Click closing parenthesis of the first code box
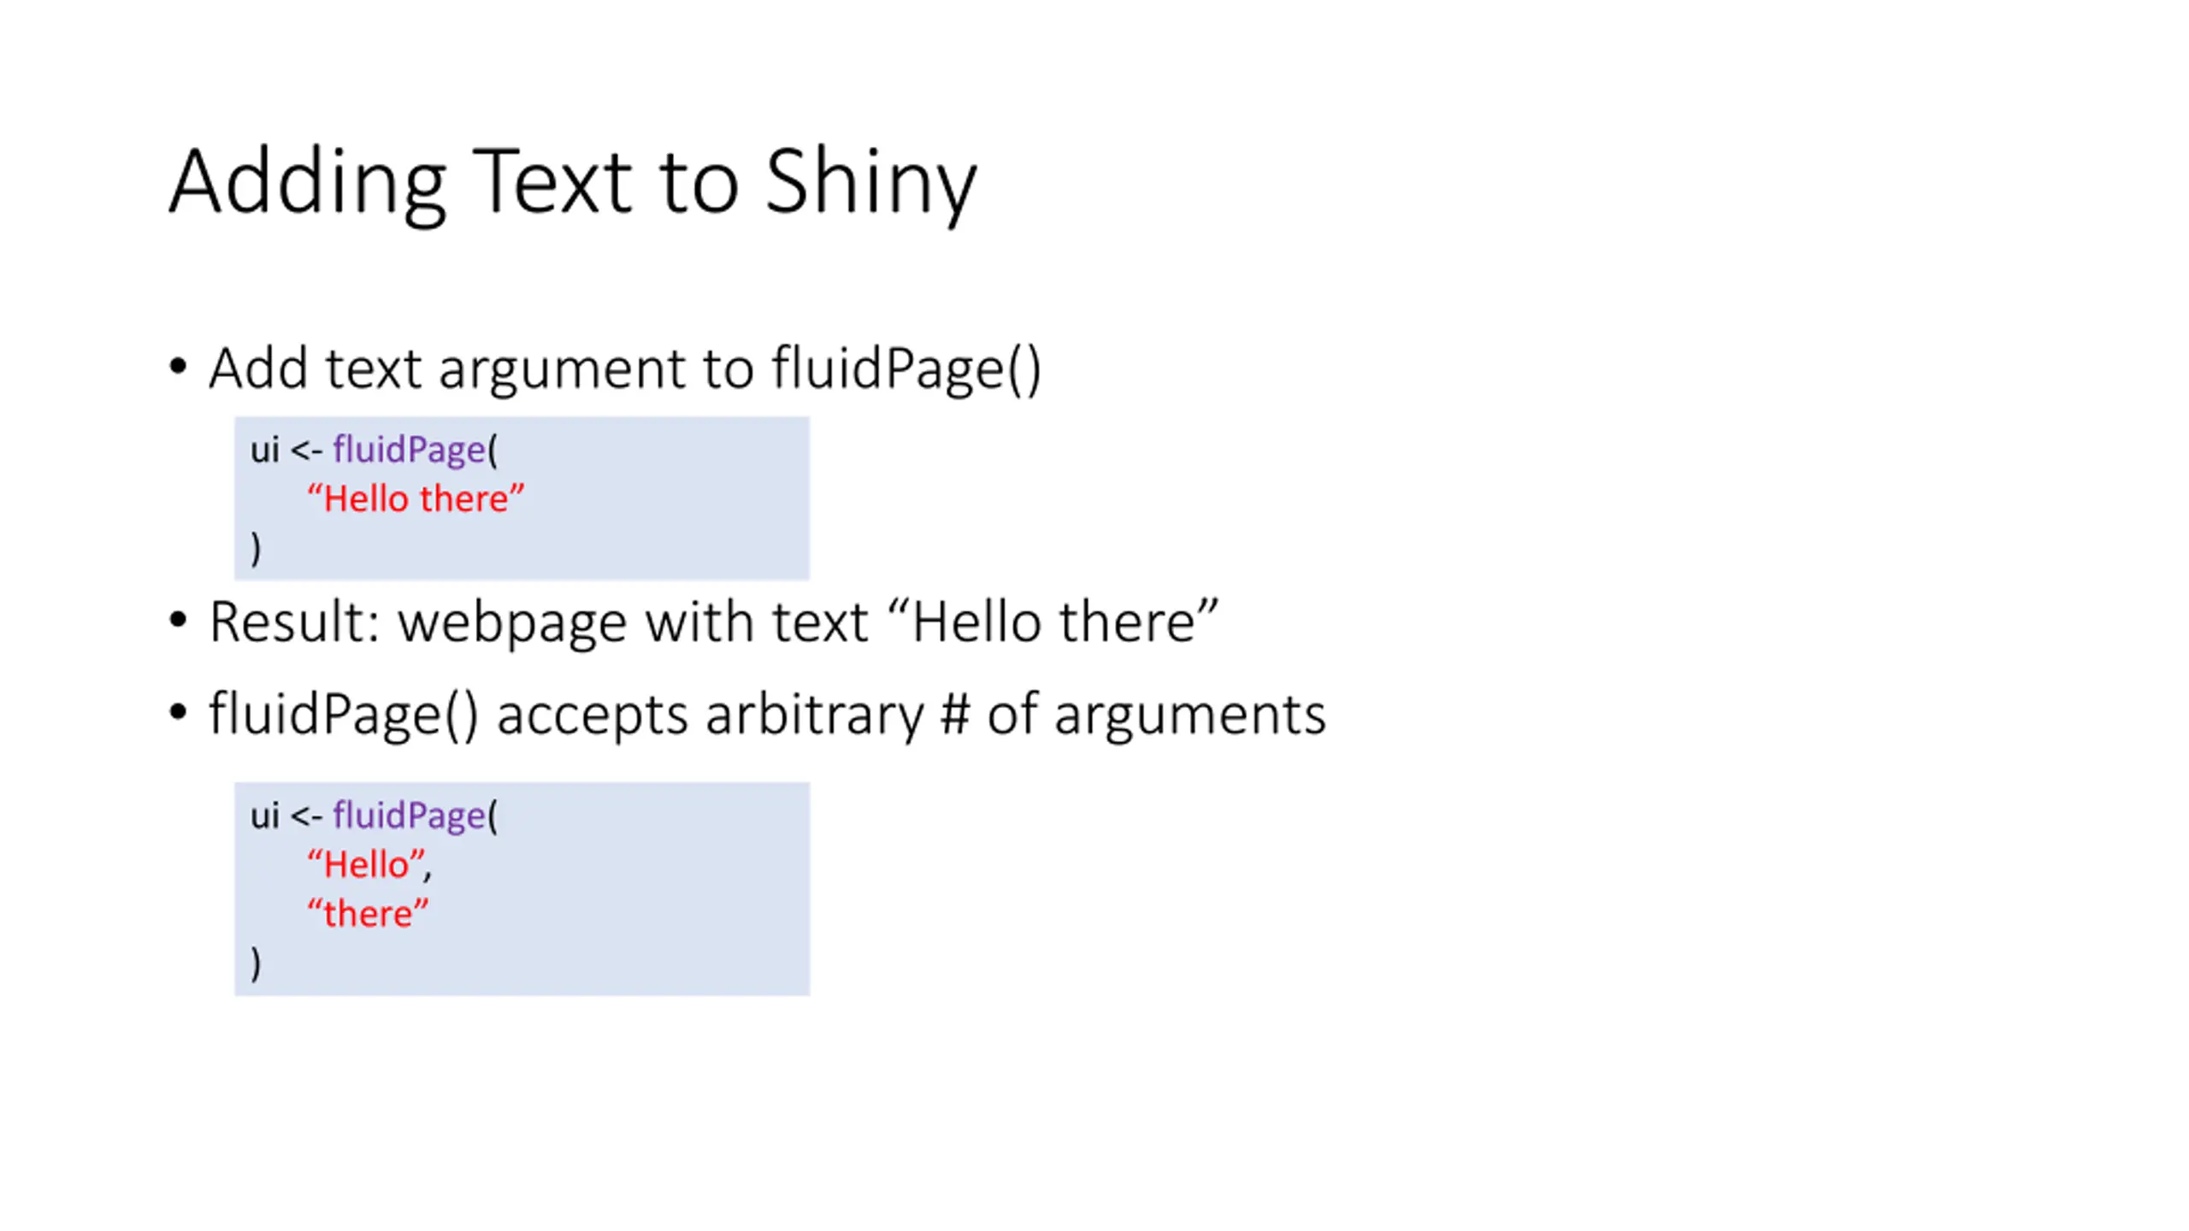 pyautogui.click(x=256, y=548)
